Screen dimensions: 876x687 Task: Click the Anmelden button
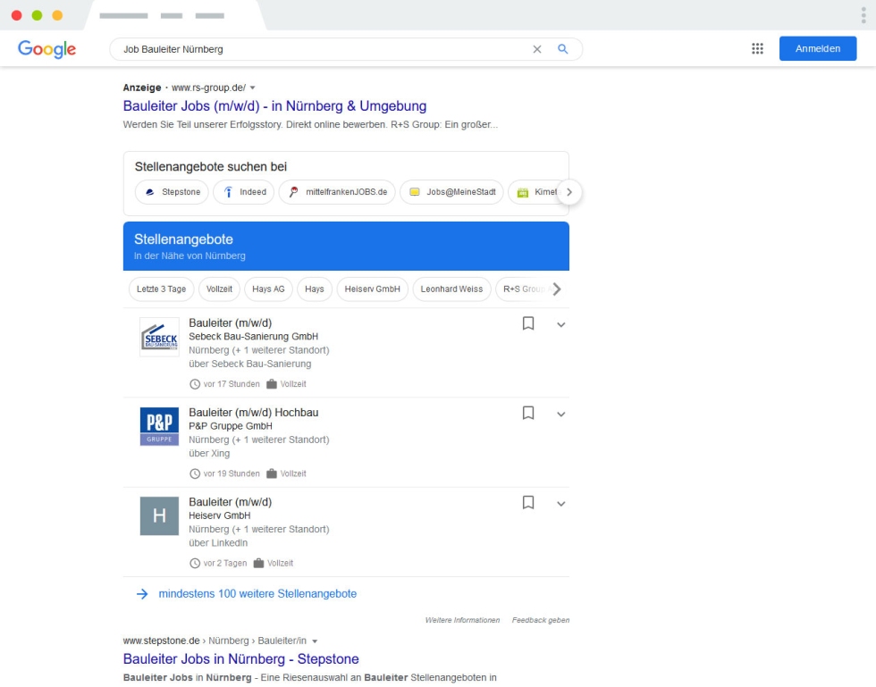(x=817, y=48)
